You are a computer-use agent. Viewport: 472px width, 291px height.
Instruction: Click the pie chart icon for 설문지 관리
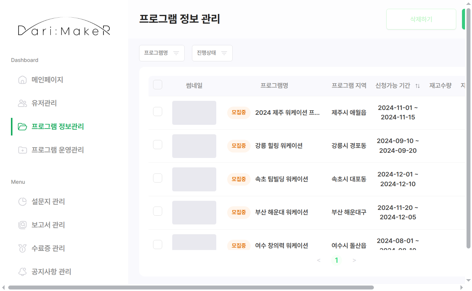(x=22, y=202)
